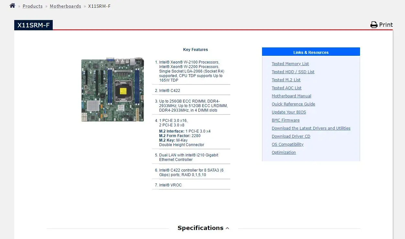The height and width of the screenshot is (239, 405).
Task: Click the M.2 Key: M-Key line
Action: [x=173, y=140]
